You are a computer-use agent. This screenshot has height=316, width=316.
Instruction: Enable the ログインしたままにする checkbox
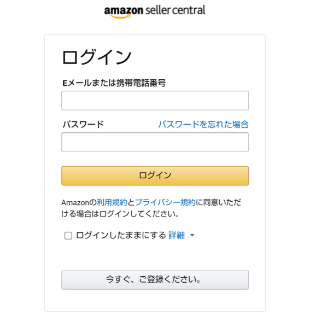pyautogui.click(x=68, y=236)
